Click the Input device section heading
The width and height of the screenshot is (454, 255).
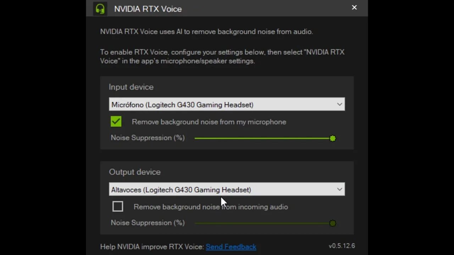(131, 87)
